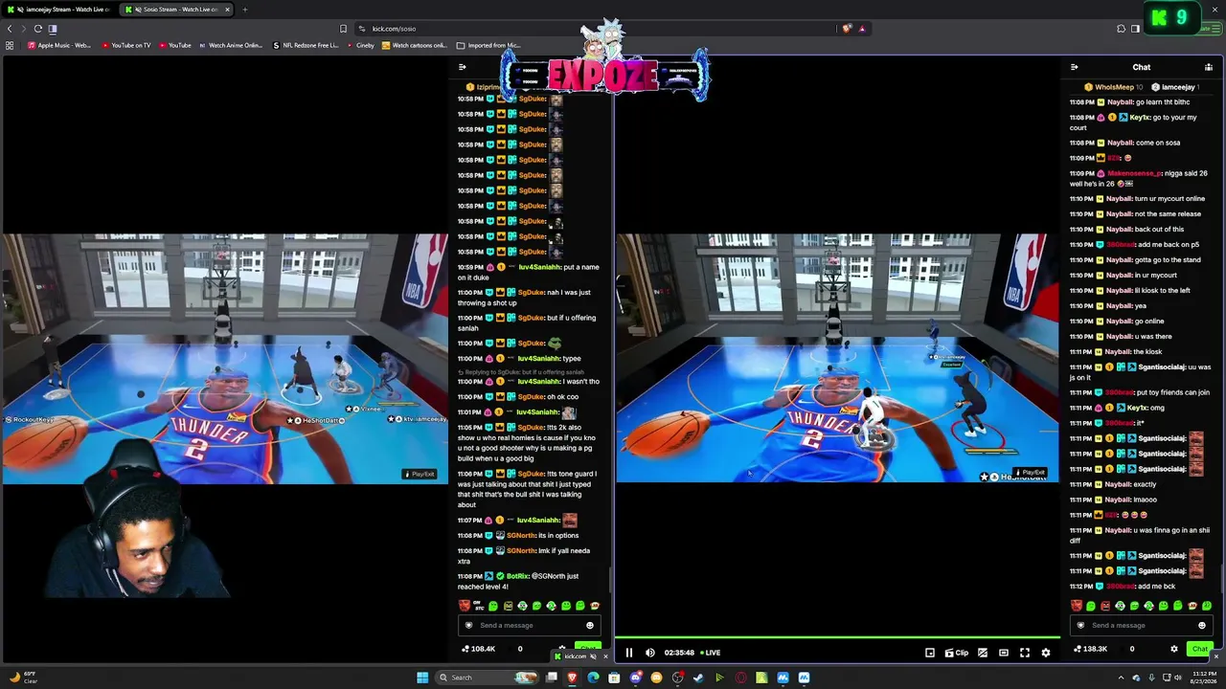Image resolution: width=1226 pixels, height=689 pixels.
Task: Click the green stream progress bar
Action: point(837,636)
